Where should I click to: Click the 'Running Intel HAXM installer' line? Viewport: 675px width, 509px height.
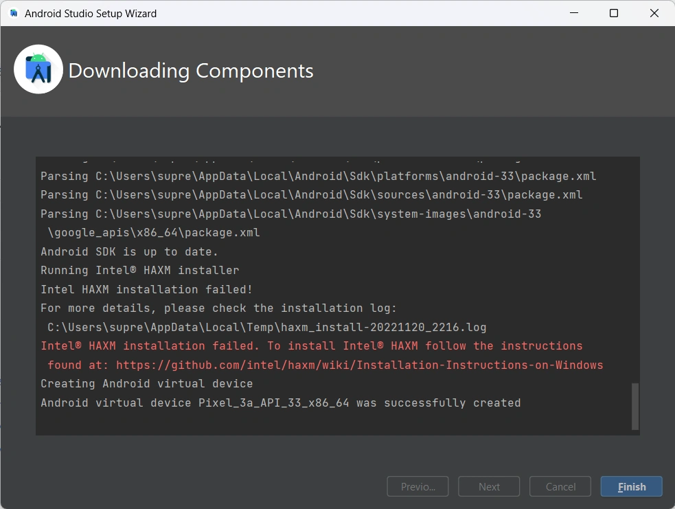[x=139, y=271]
